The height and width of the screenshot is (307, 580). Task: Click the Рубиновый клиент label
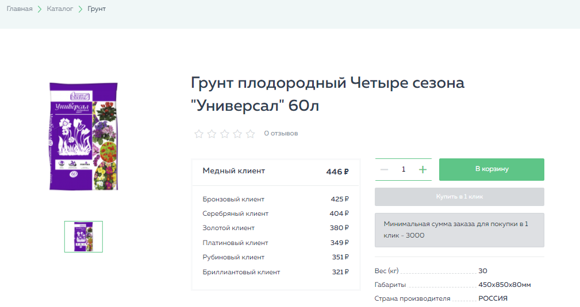[233, 257]
